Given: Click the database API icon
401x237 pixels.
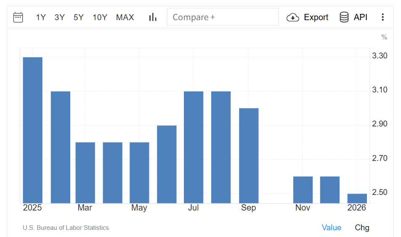Looking at the screenshot, I should (x=344, y=17).
